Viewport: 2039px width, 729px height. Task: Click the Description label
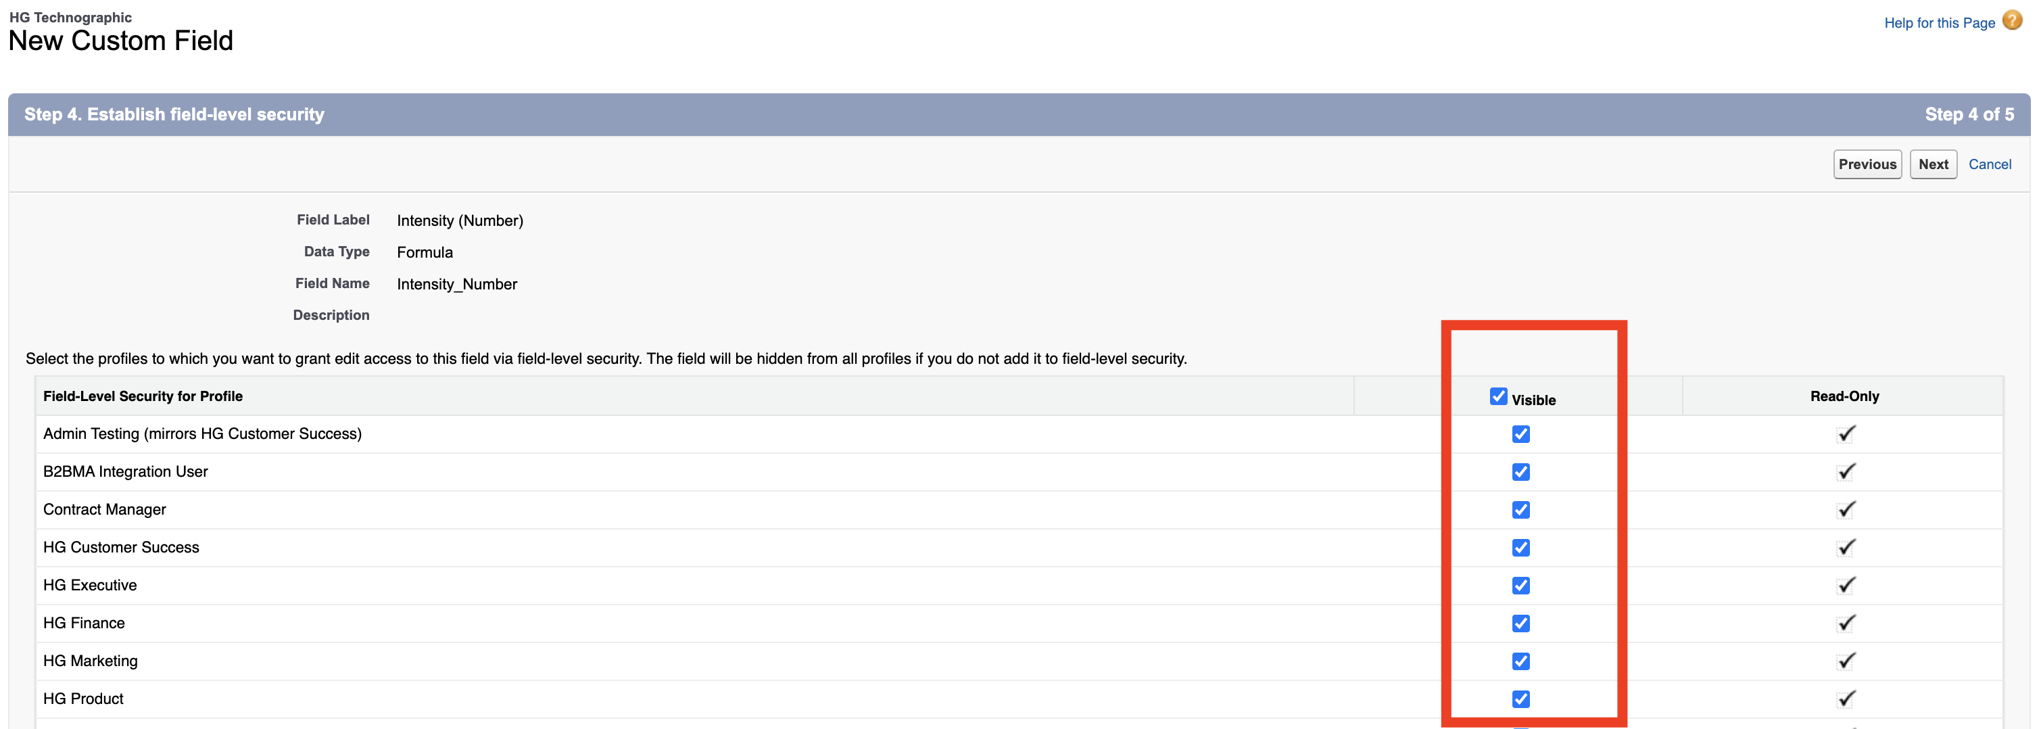pos(331,315)
